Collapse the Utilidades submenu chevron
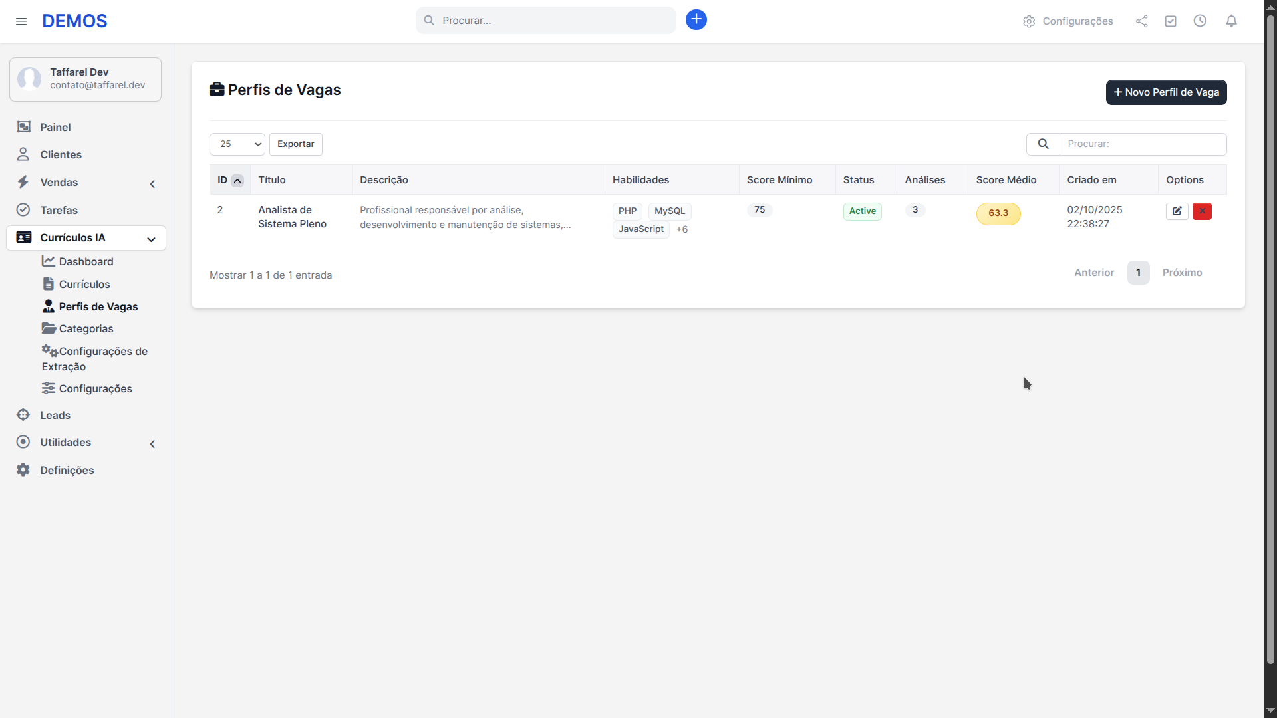This screenshot has height=718, width=1277. [x=152, y=444]
